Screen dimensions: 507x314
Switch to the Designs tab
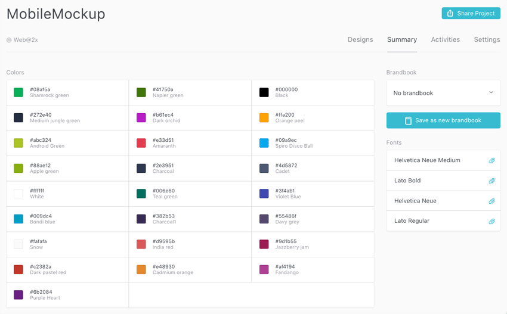tap(360, 40)
